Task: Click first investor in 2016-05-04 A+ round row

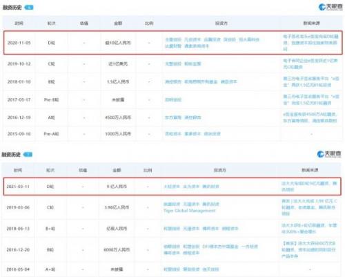Action: 172,269
